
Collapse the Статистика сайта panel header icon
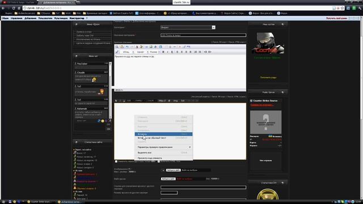click(77, 142)
